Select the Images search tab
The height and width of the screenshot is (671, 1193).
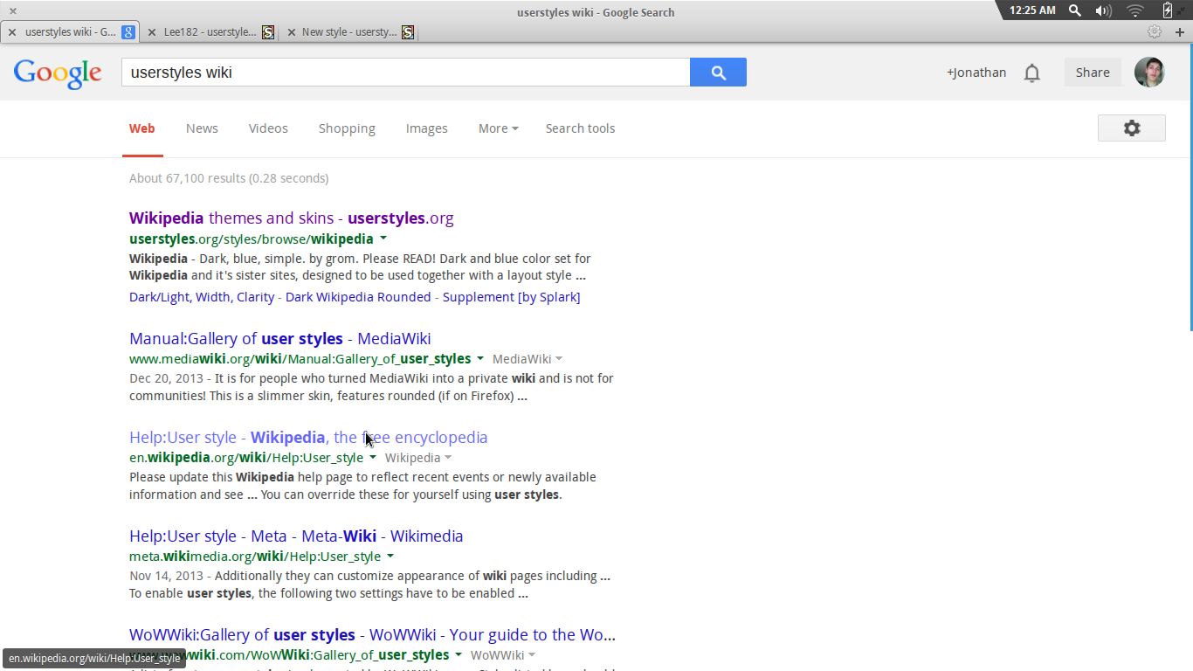tap(426, 128)
